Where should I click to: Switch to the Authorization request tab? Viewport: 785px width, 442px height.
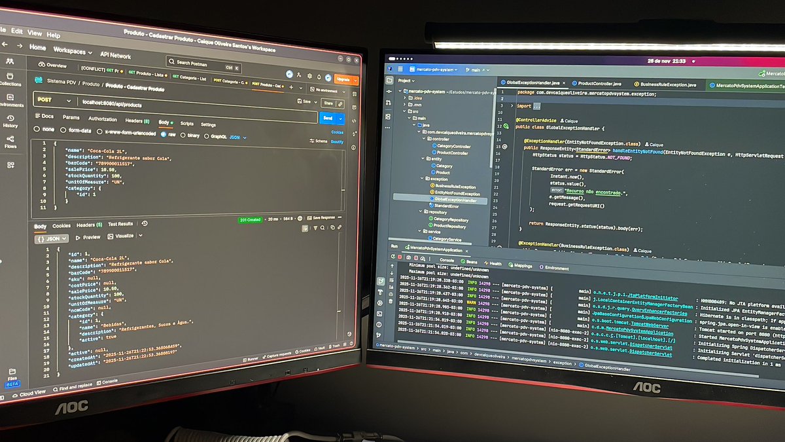(103, 119)
